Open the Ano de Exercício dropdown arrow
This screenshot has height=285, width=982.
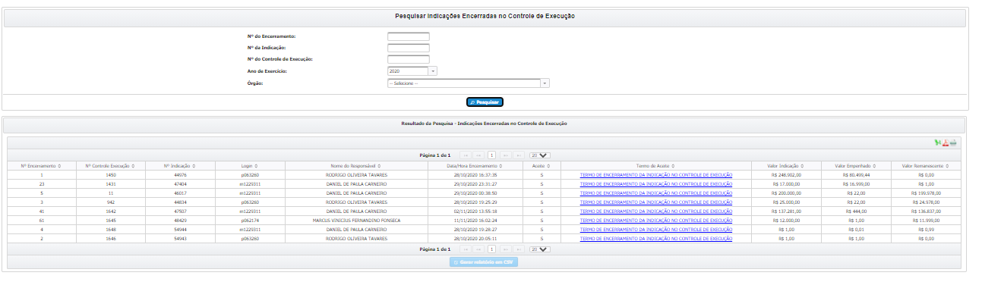[x=433, y=70]
